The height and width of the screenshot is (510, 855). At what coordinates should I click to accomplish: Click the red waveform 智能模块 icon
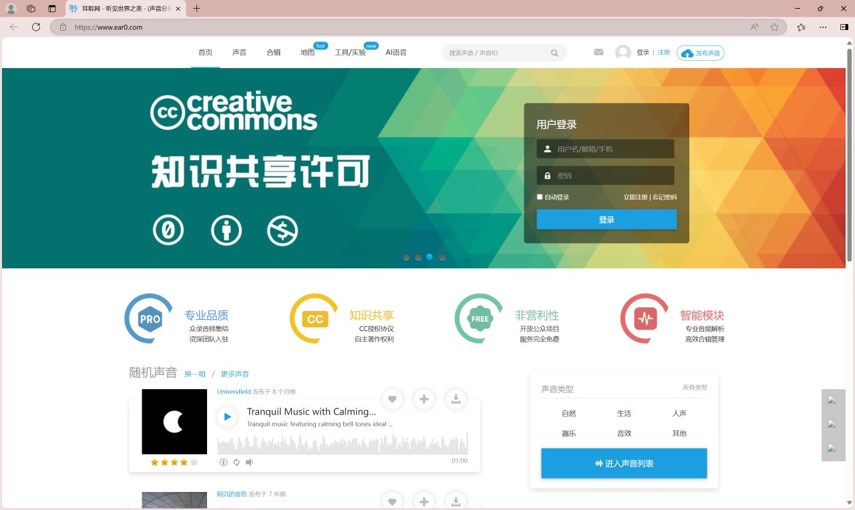(x=645, y=319)
